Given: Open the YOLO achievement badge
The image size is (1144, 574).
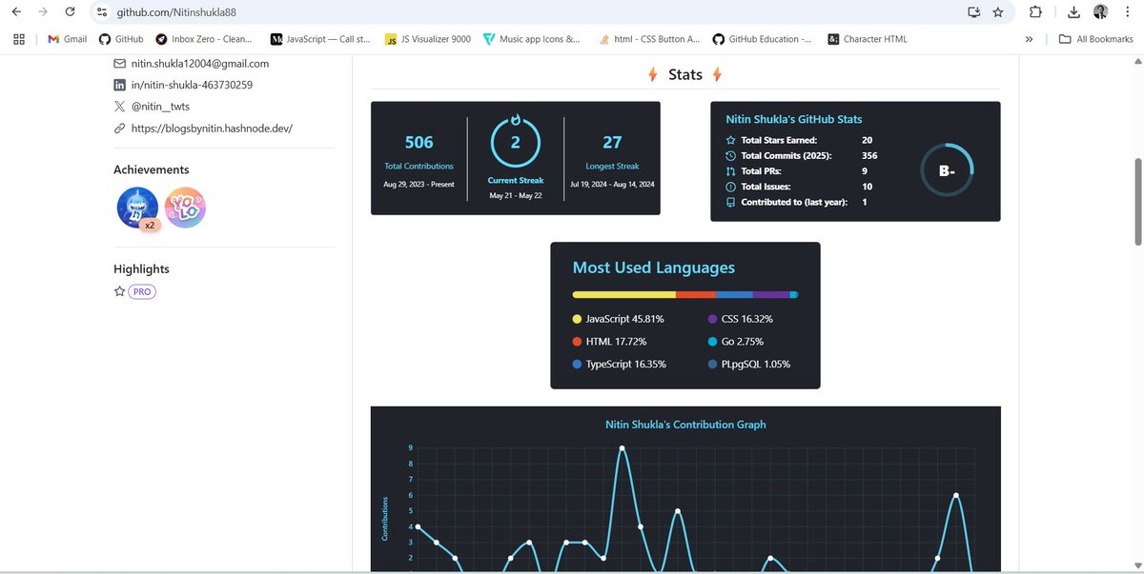Looking at the screenshot, I should click(185, 208).
